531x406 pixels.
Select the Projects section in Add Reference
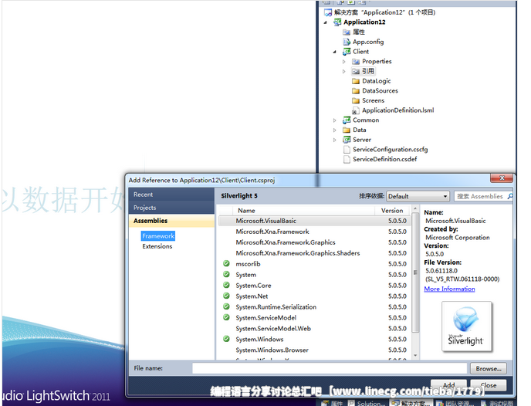pyautogui.click(x=171, y=208)
